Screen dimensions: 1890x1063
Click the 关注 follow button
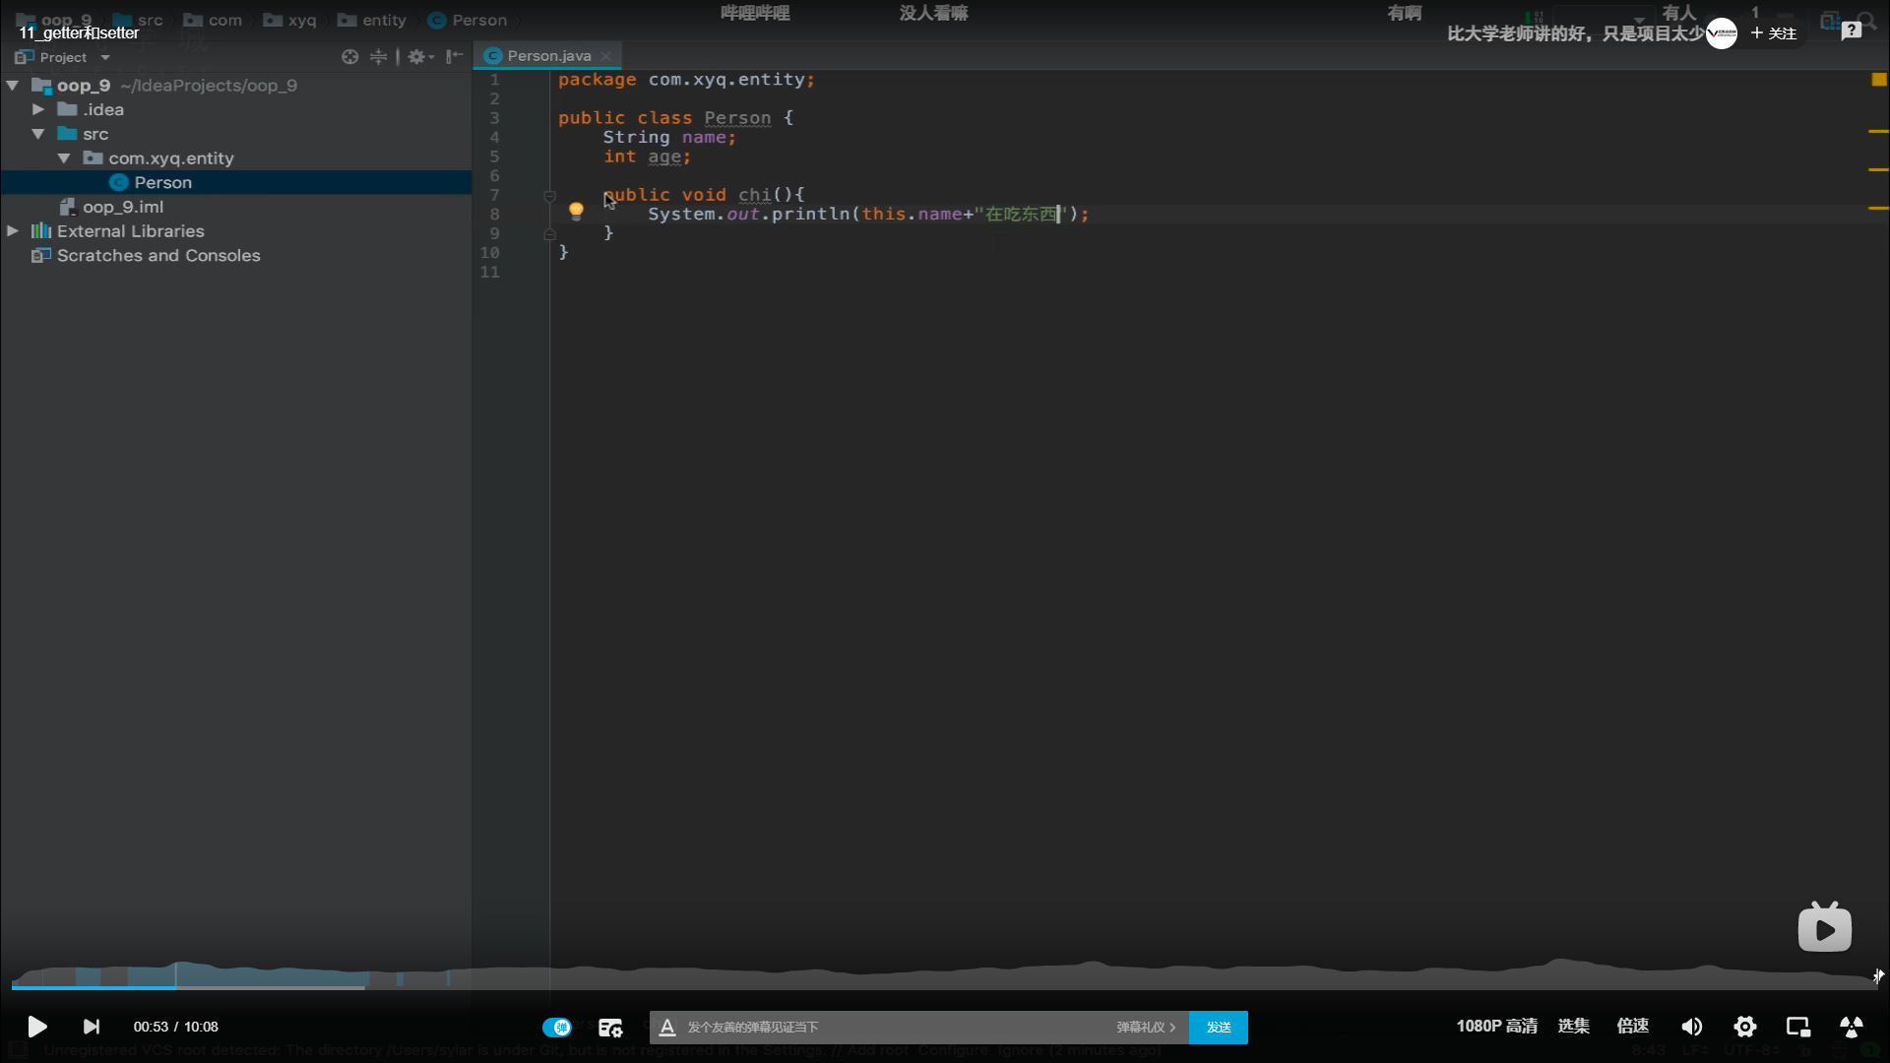(x=1774, y=33)
